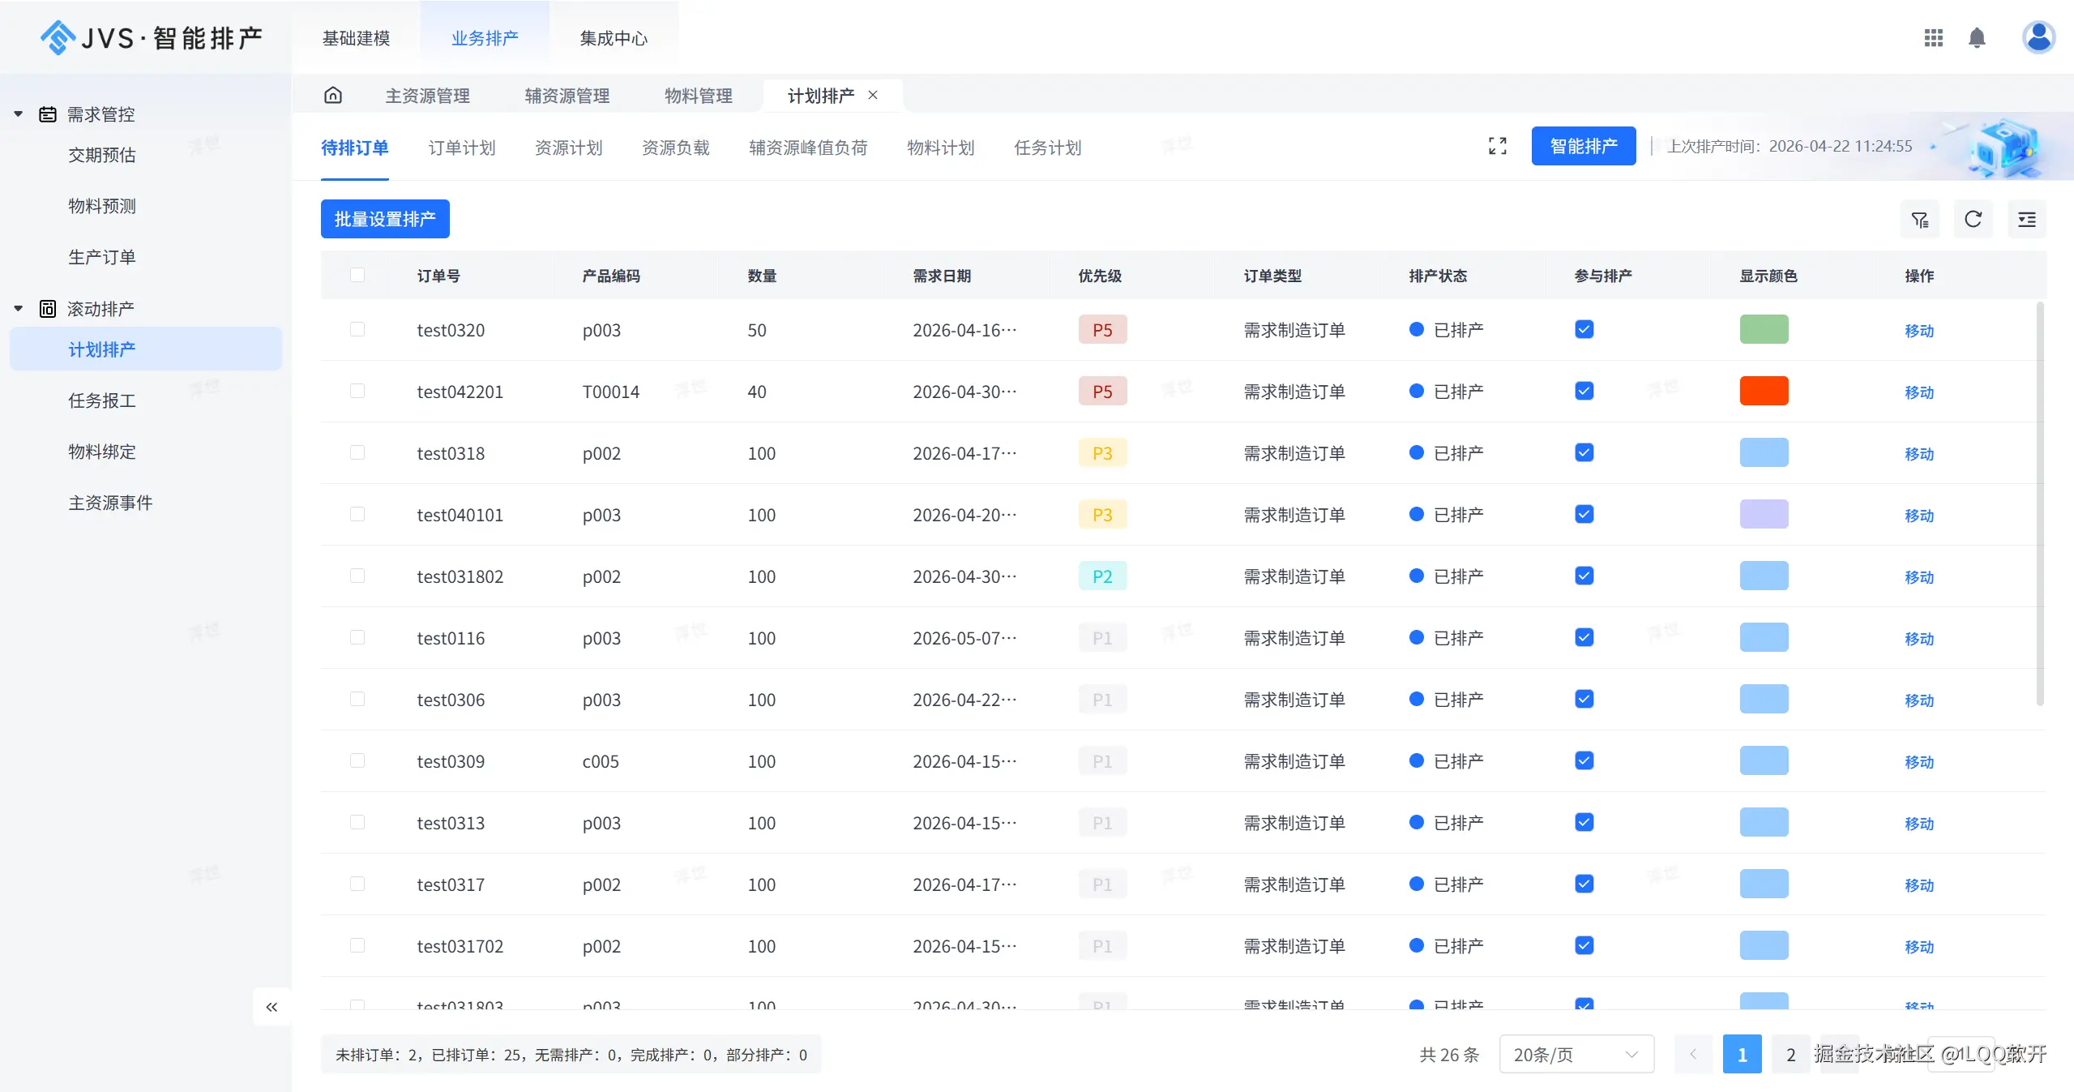Open the notifications bell
The image size is (2074, 1092).
click(x=1977, y=38)
